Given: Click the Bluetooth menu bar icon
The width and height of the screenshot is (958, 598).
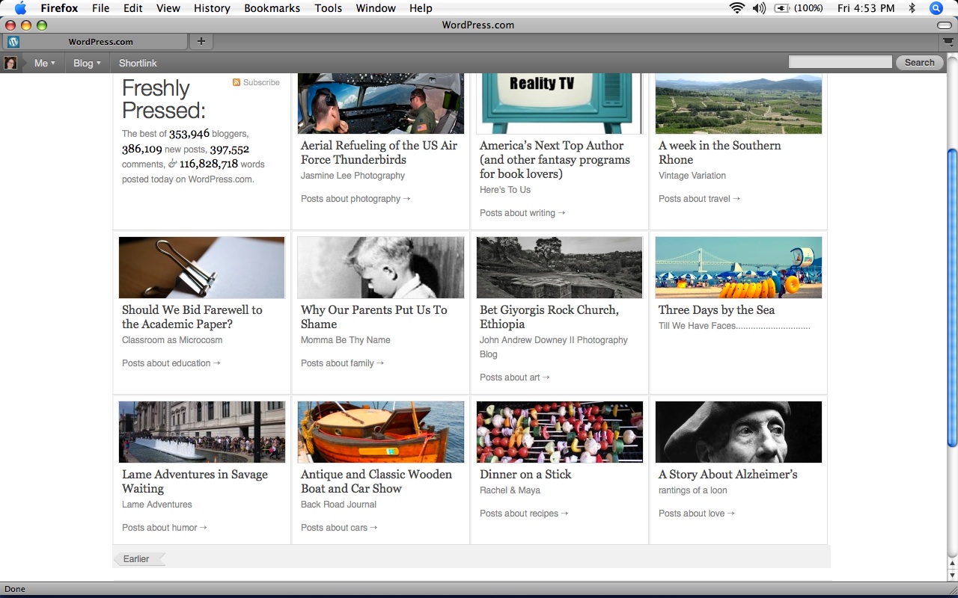Looking at the screenshot, I should pos(912,8).
